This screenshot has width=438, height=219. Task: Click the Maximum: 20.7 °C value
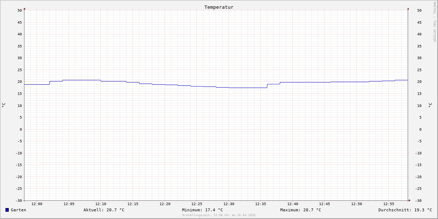(x=301, y=210)
